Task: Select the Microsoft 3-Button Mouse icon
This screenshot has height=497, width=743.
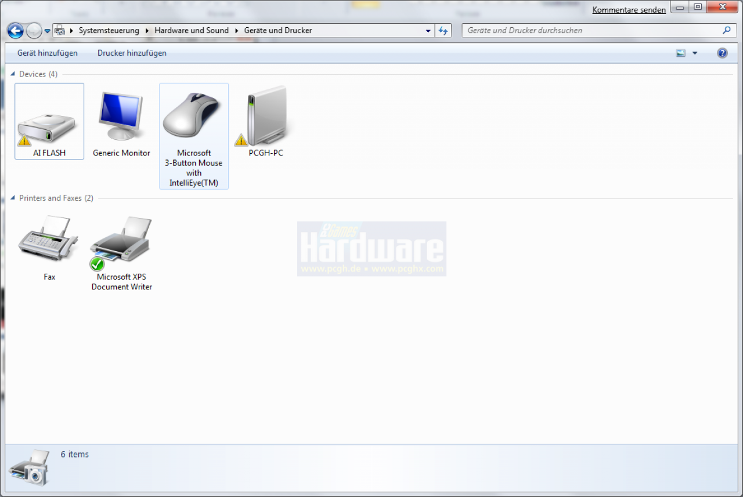Action: [x=193, y=115]
